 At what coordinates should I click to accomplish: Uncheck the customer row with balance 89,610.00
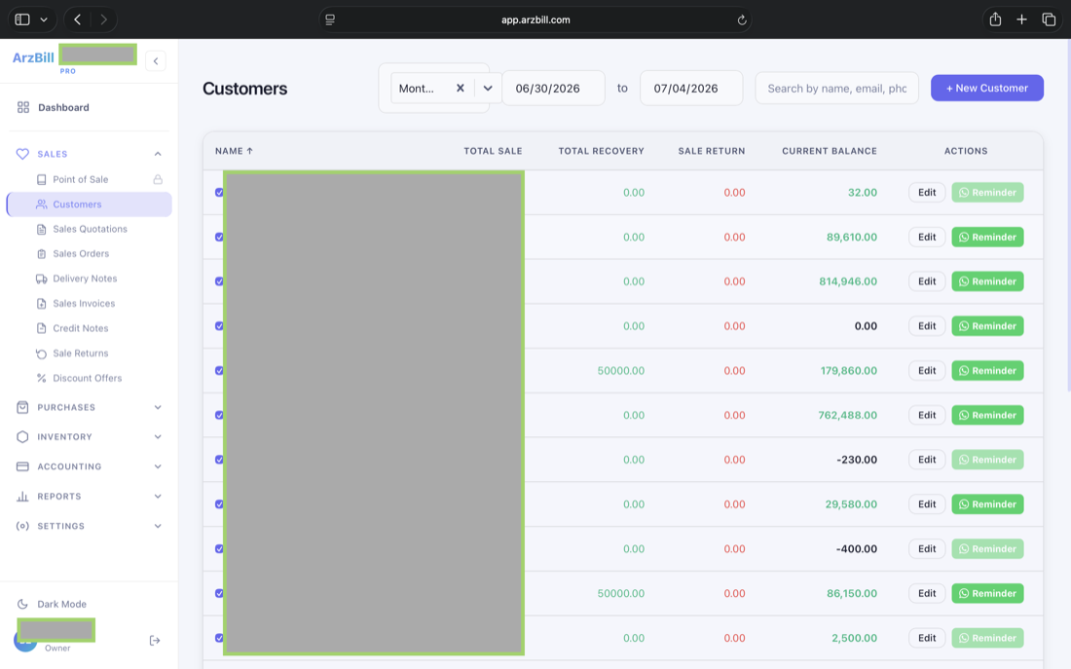click(219, 238)
